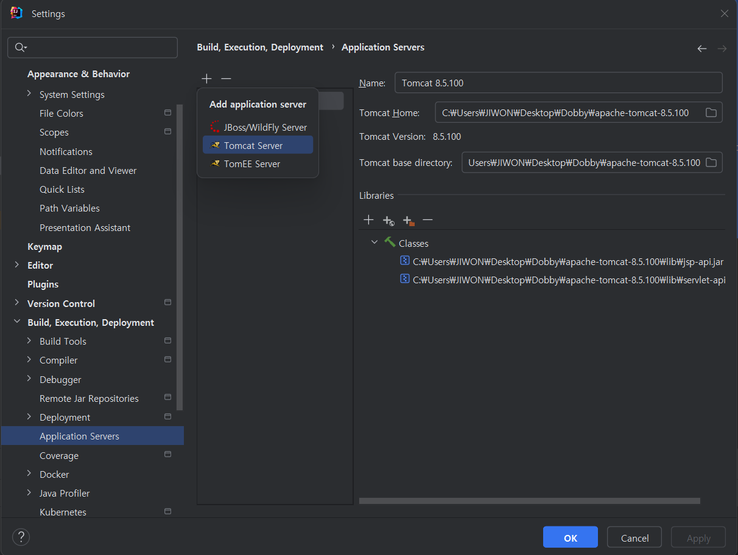Focus the Tomcat base directory field

pos(592,162)
